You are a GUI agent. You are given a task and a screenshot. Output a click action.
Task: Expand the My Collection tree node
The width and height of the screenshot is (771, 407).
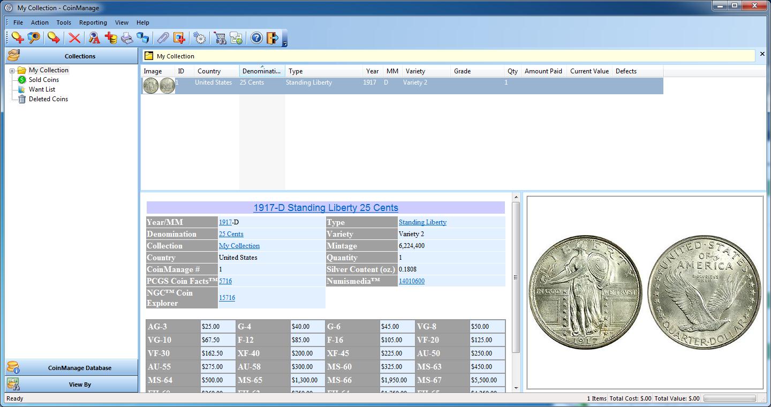[12, 71]
